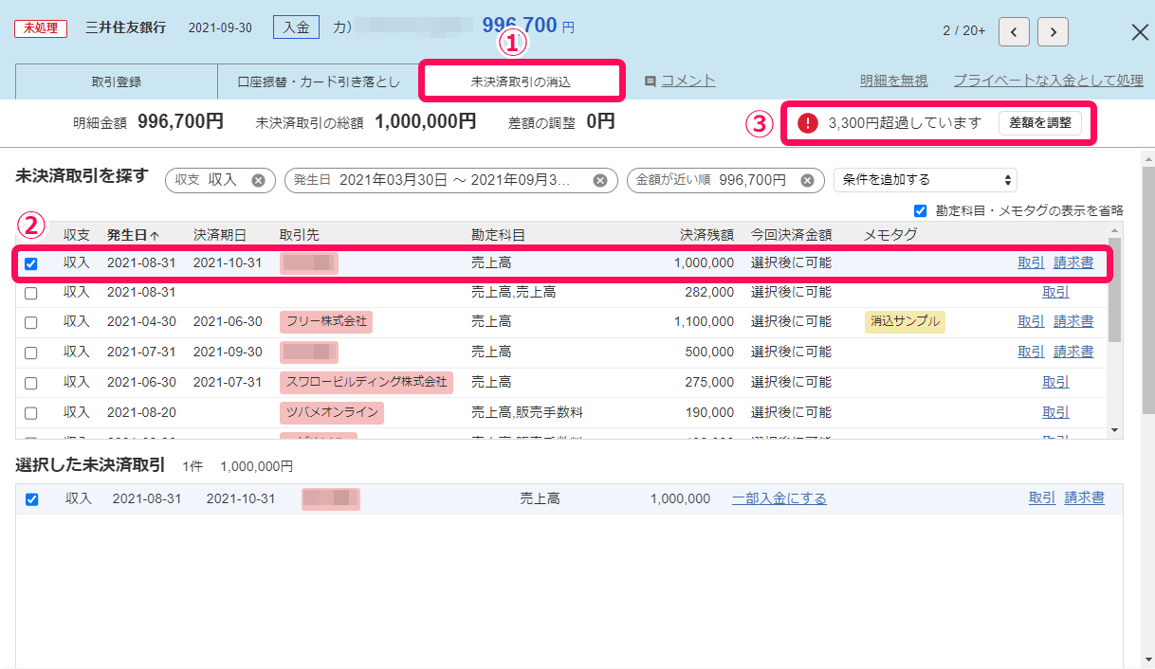Go to next statement with right arrow
Image resolution: width=1155 pixels, height=669 pixels.
tap(1053, 31)
